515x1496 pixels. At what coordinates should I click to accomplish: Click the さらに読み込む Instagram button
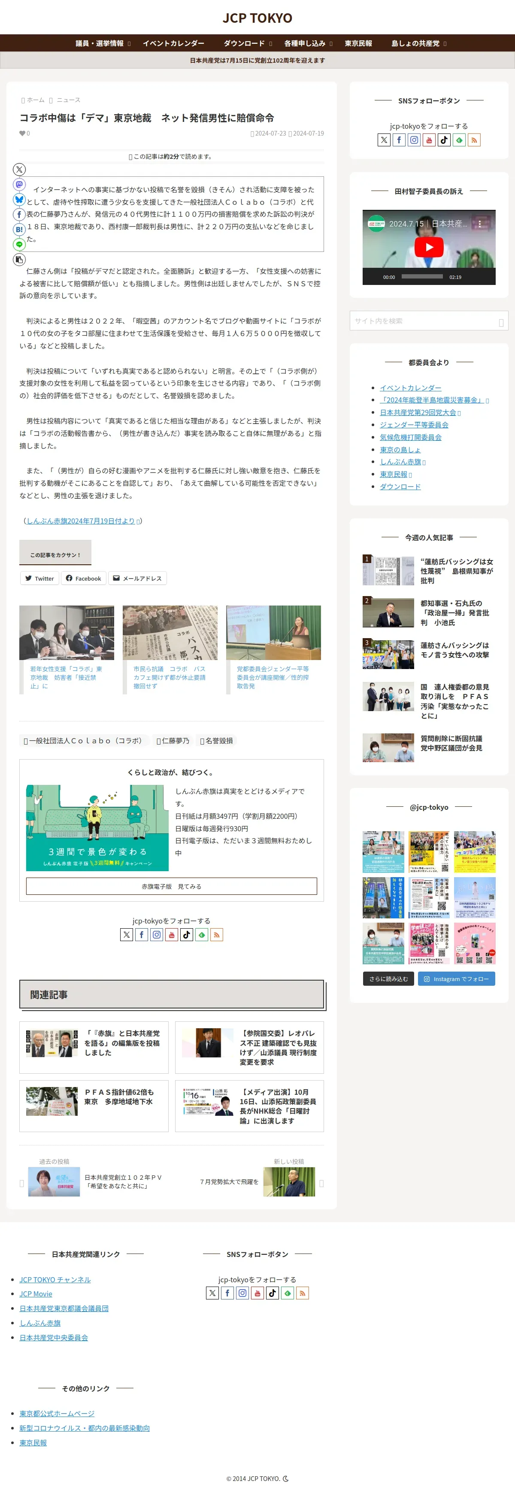point(388,978)
